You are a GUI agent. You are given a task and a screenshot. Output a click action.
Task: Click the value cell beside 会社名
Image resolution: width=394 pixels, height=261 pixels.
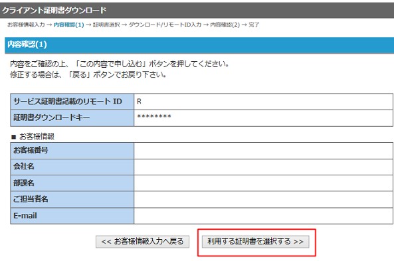click(263, 167)
